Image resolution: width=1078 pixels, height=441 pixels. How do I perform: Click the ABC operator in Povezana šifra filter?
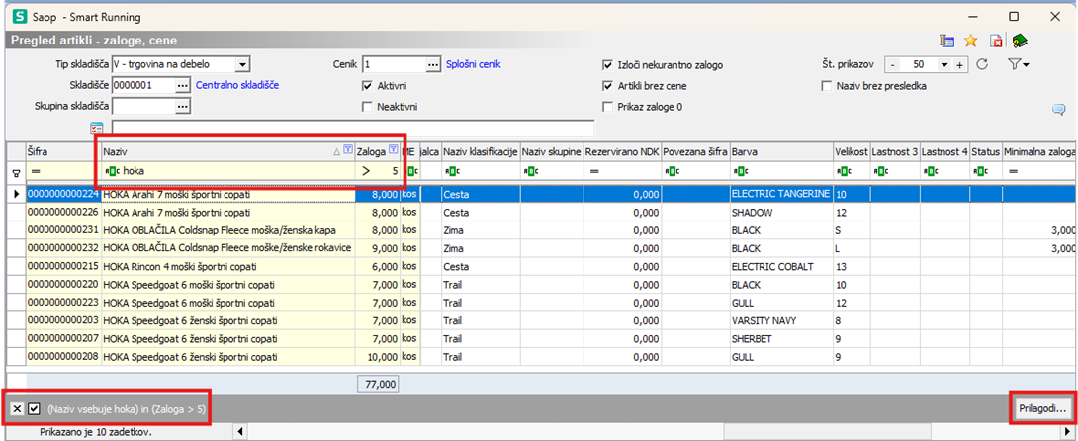click(x=673, y=171)
